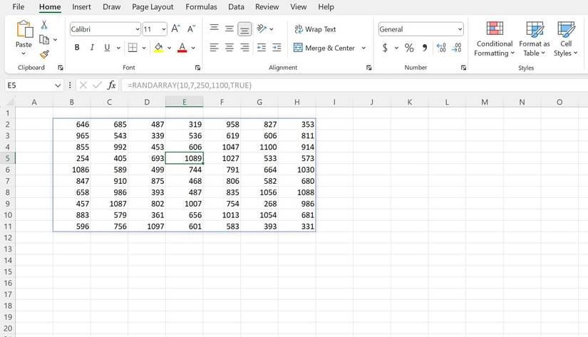Toggle Wrap Text
This screenshot has width=588, height=337.
315,29
